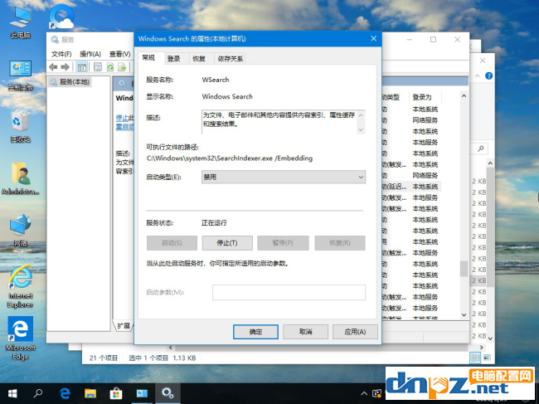
Task: Select the Administrator folder desktop icon
Action: point(21,179)
